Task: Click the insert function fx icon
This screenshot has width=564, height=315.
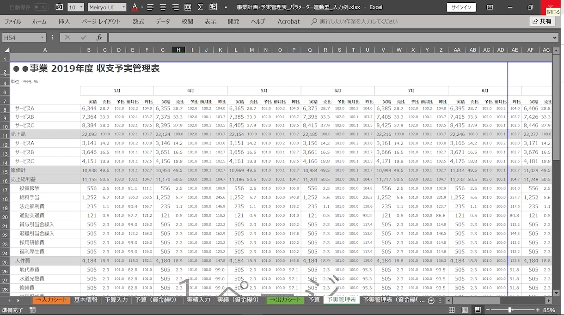Action: click(99, 37)
